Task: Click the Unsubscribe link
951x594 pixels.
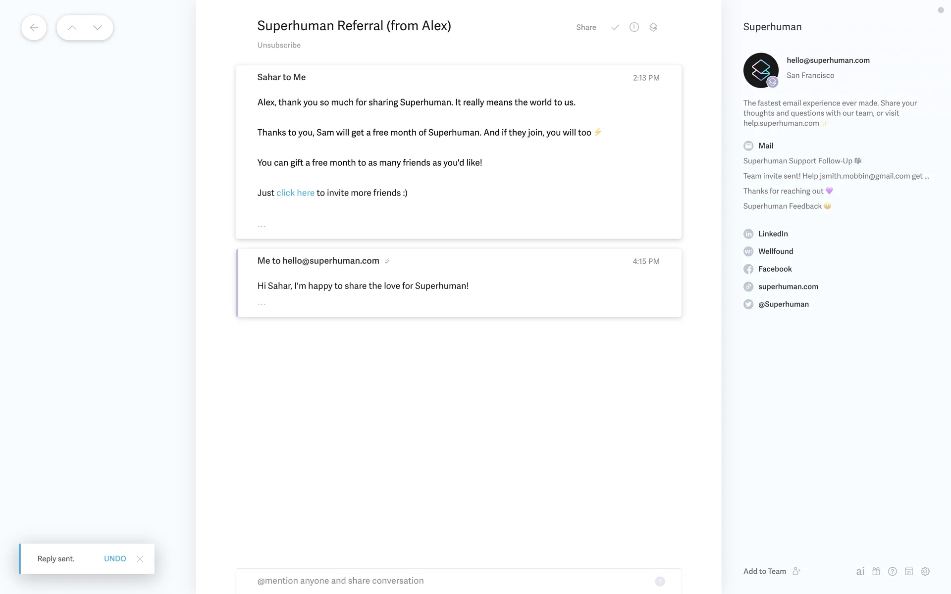Action: pos(279,45)
